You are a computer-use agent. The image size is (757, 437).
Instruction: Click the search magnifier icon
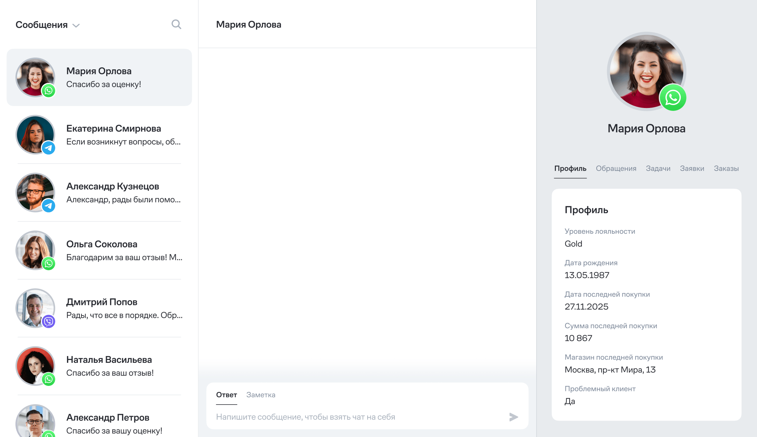pyautogui.click(x=176, y=24)
